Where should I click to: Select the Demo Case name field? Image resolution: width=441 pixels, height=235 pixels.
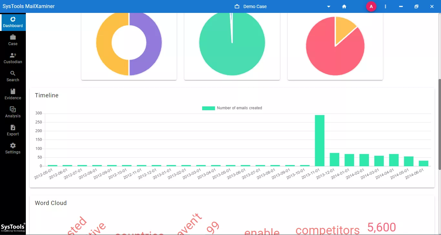255,6
